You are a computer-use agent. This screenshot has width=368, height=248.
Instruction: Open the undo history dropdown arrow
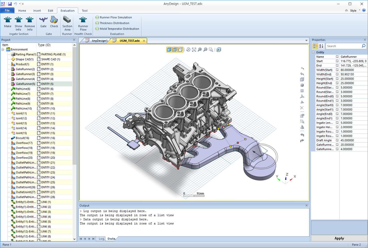click(x=20, y=4)
